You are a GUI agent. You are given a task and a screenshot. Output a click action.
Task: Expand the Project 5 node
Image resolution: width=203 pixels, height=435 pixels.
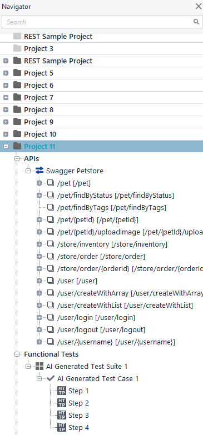tap(6, 73)
